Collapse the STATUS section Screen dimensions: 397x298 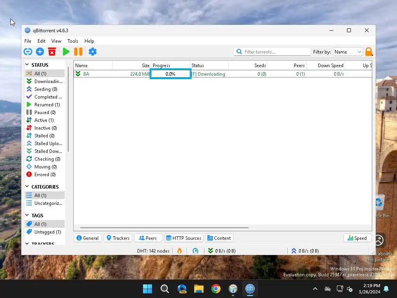27,65
